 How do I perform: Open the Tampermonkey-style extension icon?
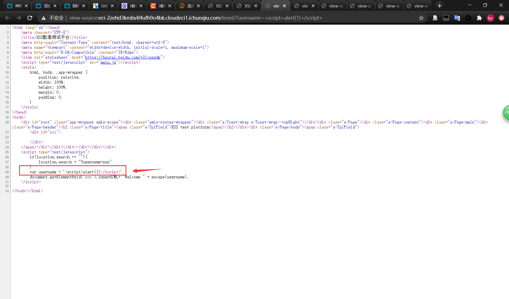[446, 18]
